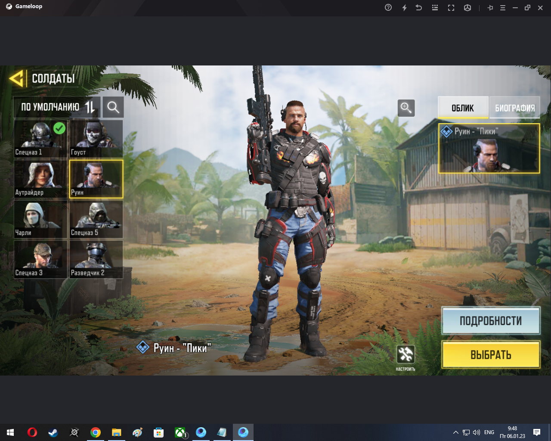This screenshot has width=551, height=441.
Task: Launch Opera browser from taskbar
Action: point(32,432)
